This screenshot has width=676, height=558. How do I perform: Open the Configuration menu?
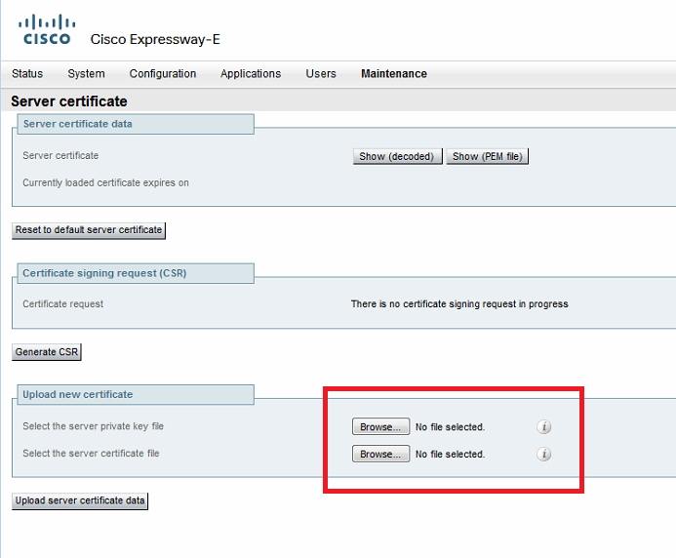click(x=163, y=74)
